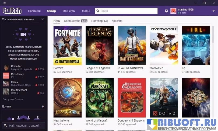Add a friend with the plus icon
Image resolution: width=218 pixels, height=131 pixels.
[x=43, y=106]
